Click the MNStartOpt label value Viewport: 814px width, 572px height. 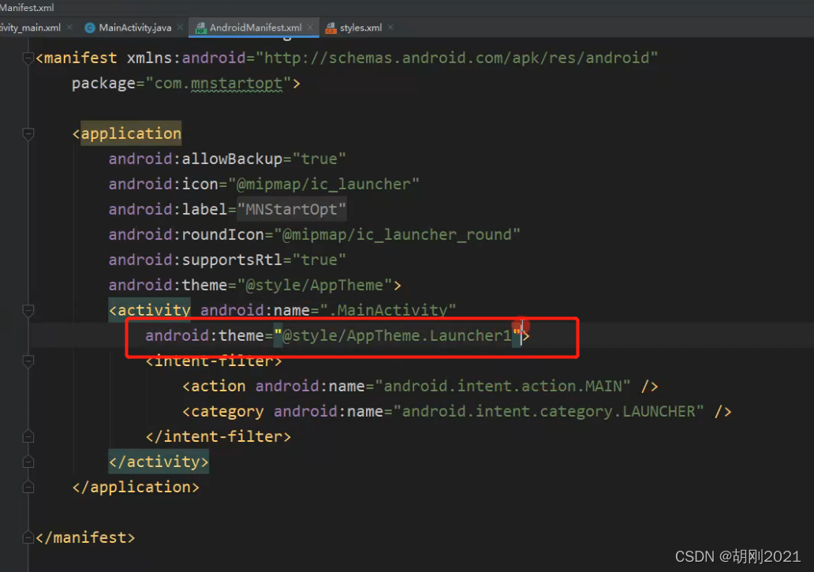(x=291, y=210)
